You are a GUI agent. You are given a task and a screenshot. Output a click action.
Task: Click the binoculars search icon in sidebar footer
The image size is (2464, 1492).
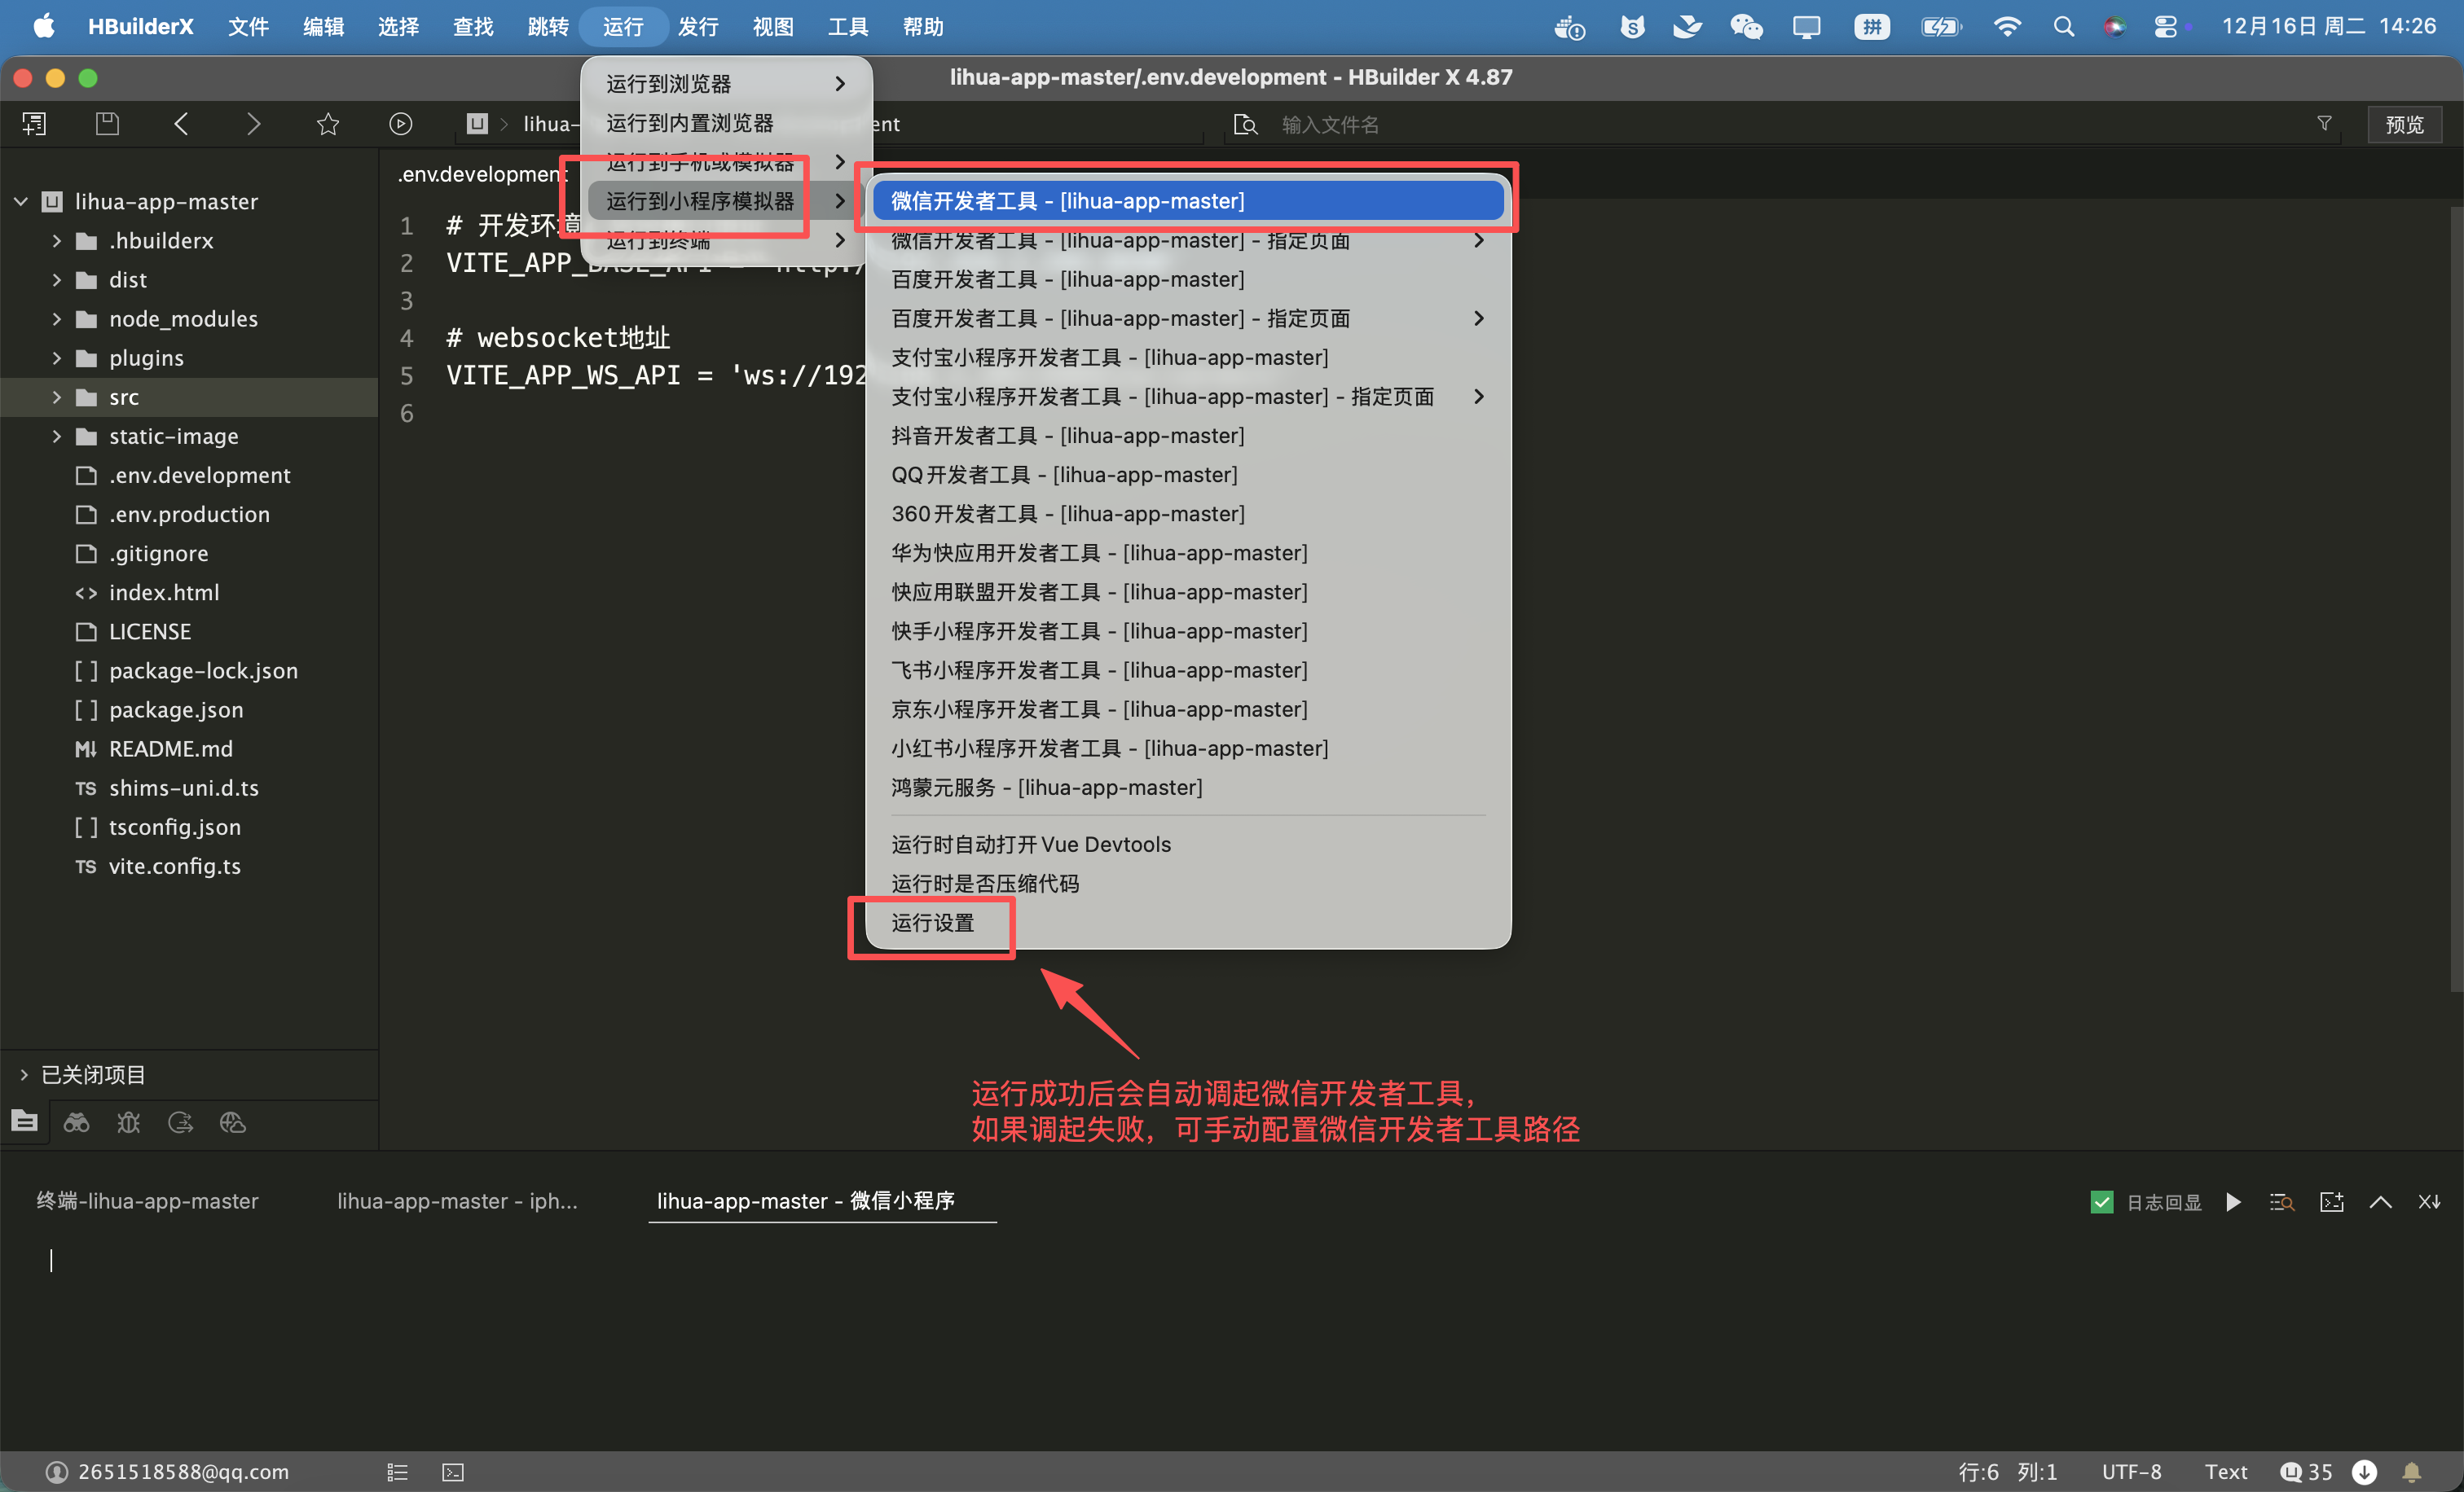point(76,1122)
